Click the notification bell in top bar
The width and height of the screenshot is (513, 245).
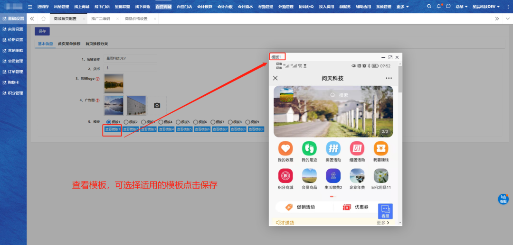(x=438, y=7)
